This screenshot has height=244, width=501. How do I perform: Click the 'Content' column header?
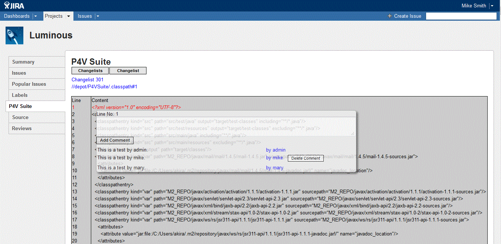(x=100, y=101)
